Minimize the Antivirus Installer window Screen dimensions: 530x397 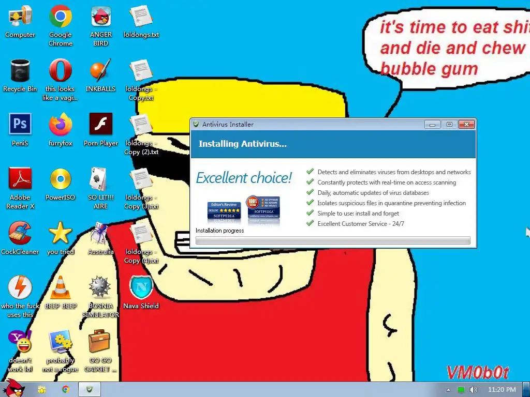[x=432, y=125]
